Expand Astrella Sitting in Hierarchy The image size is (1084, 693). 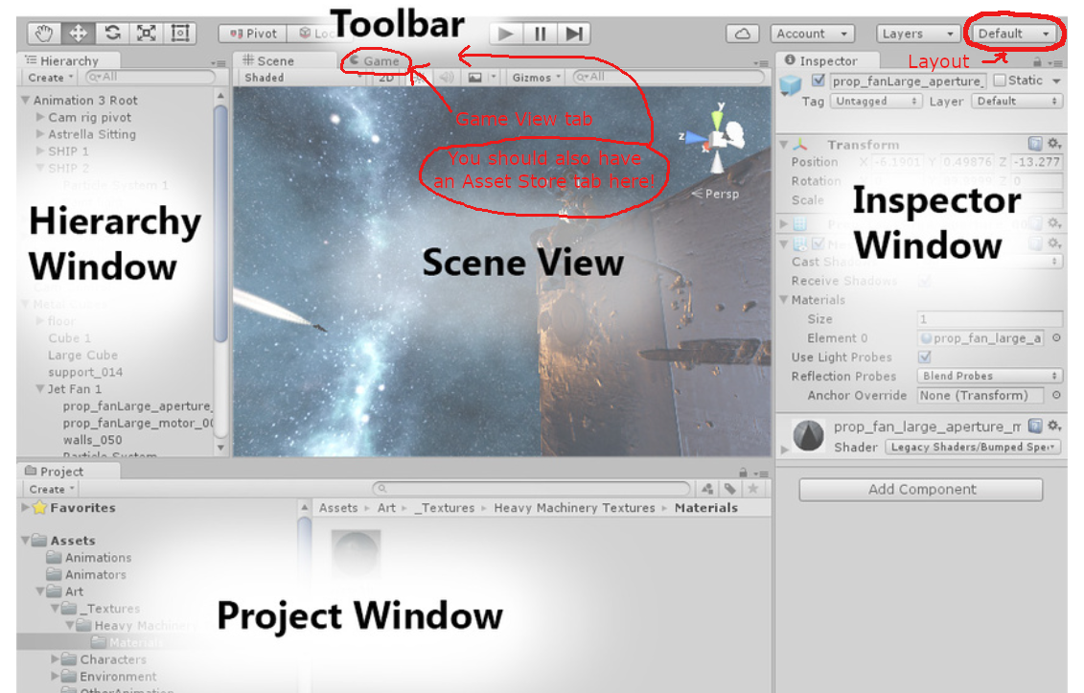click(40, 134)
